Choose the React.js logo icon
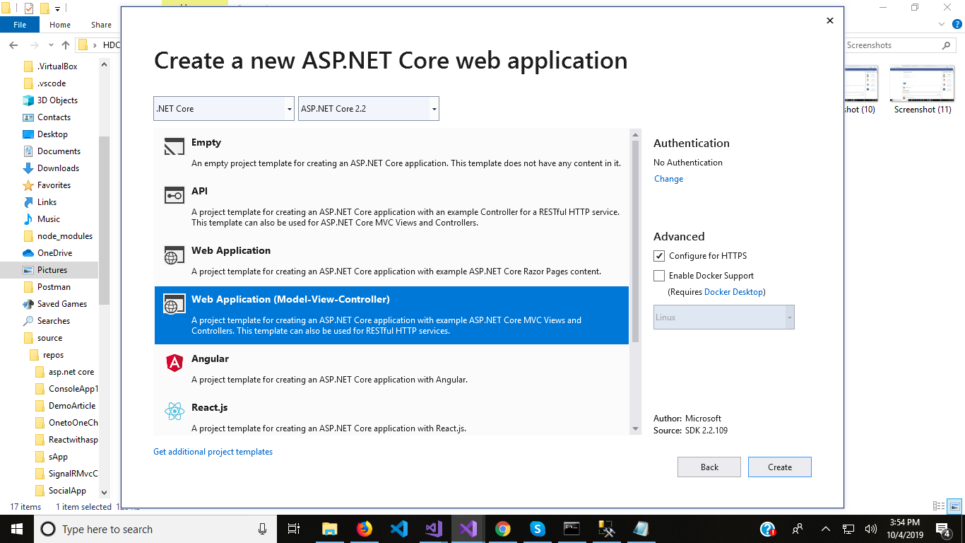The image size is (965, 543). coord(174,411)
